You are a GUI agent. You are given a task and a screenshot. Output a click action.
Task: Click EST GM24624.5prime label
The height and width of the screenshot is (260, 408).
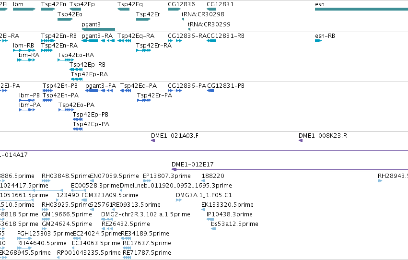click(x=67, y=224)
